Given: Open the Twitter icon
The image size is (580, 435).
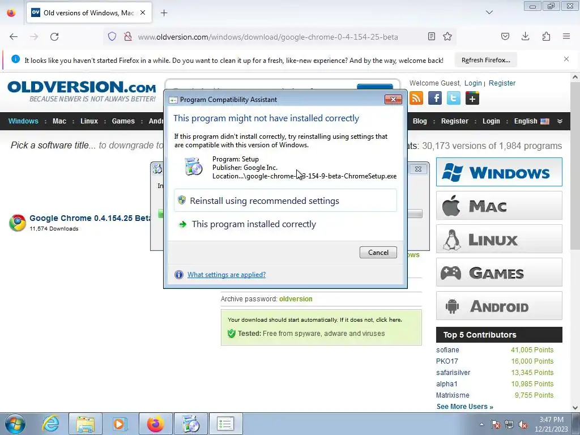Looking at the screenshot, I should pos(454,98).
